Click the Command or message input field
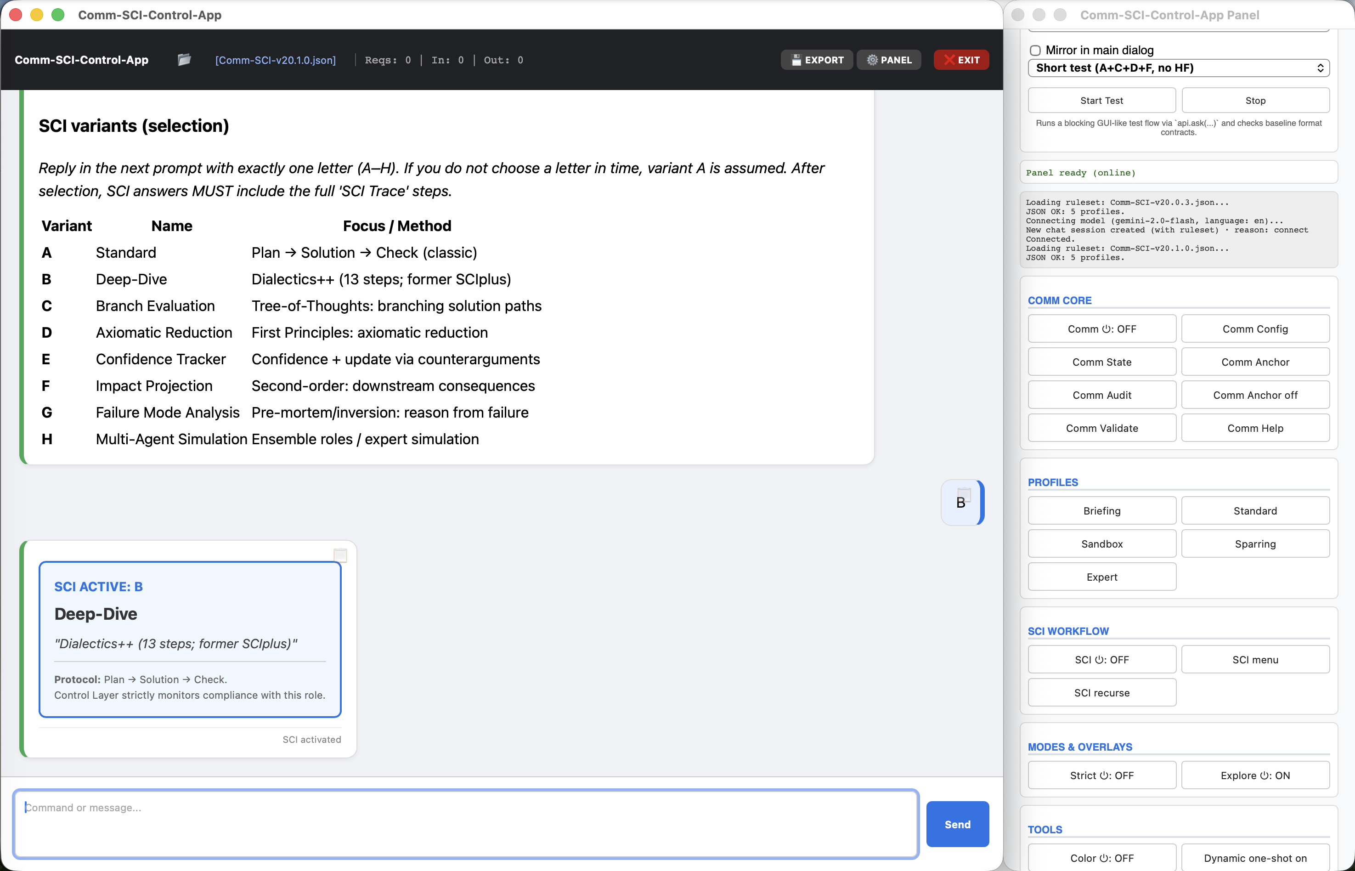 tap(465, 823)
